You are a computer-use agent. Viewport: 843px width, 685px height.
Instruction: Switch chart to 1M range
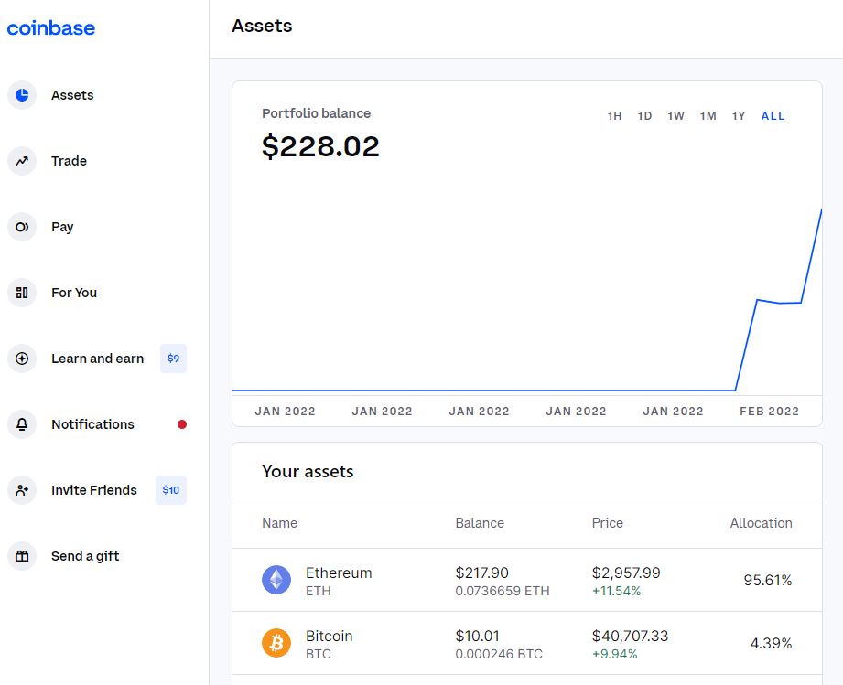click(708, 116)
